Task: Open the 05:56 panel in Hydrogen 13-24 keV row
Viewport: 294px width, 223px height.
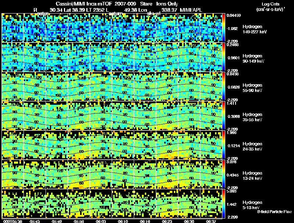Action: click(x=79, y=174)
